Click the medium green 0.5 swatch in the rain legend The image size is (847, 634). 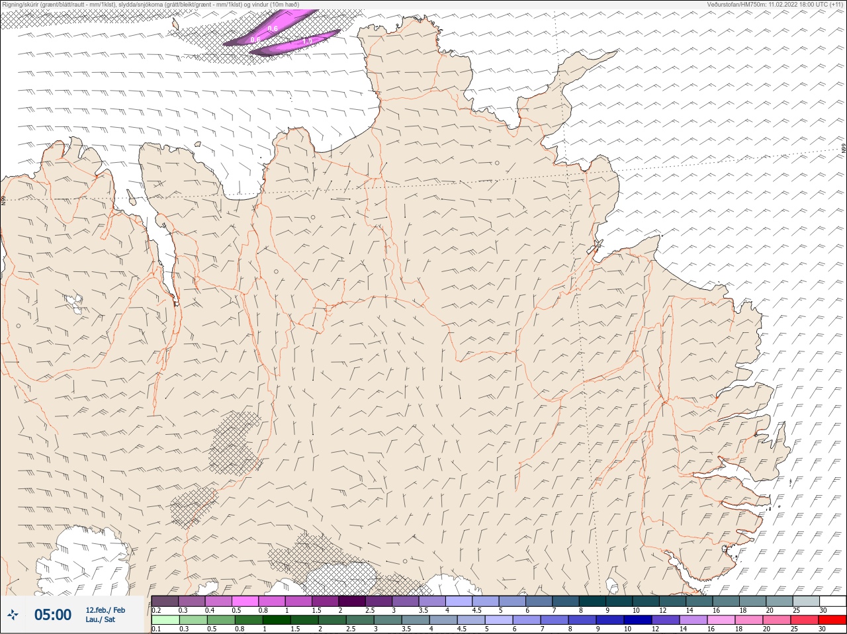(x=221, y=619)
